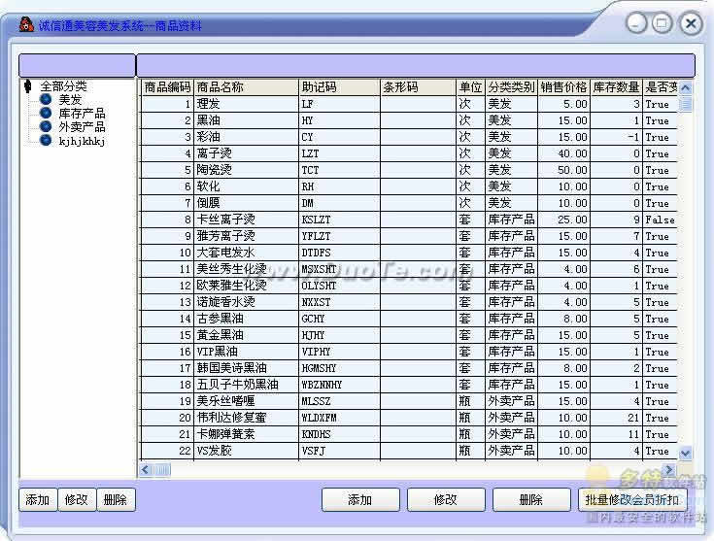Click 批量修改会员折扣 button
Viewport: 714px width, 541px height.
click(x=632, y=499)
